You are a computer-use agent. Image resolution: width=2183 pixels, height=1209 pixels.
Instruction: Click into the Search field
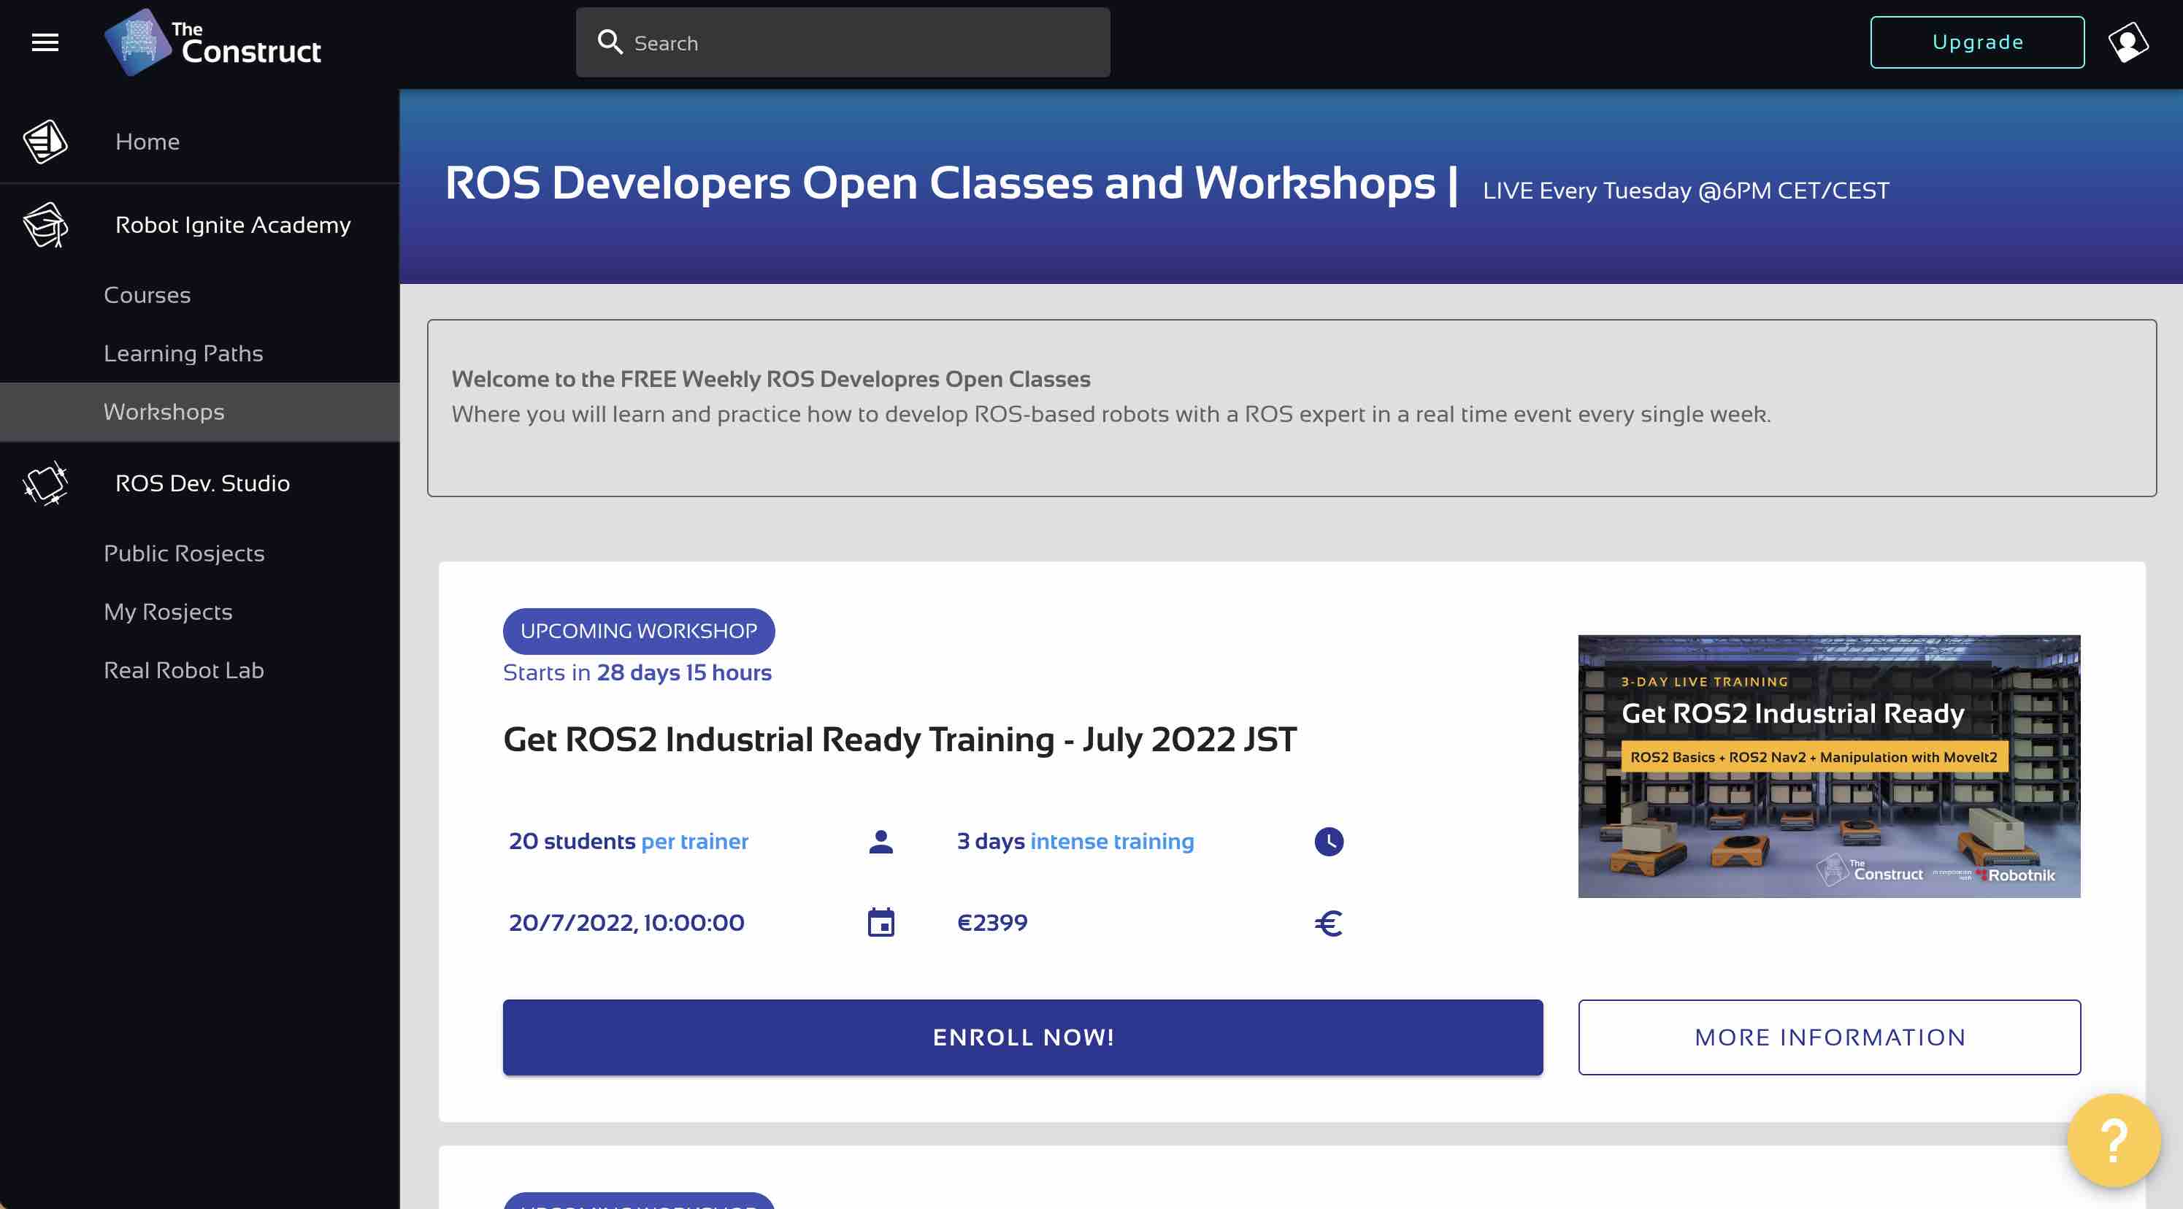coord(843,42)
